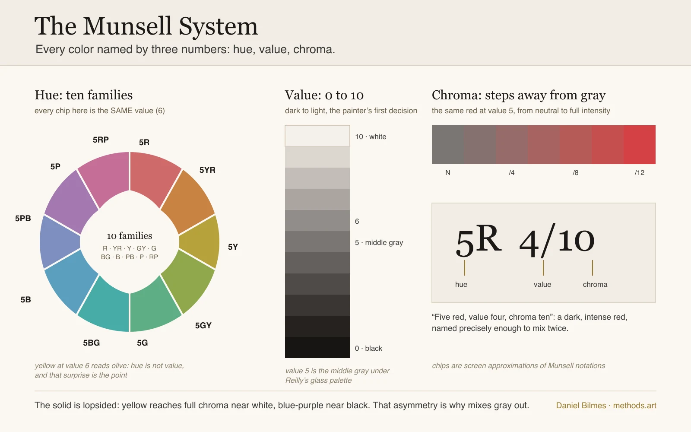Viewport: 691px width, 432px height.
Task: Pick the value 5 middle gray chip
Action: pyautogui.click(x=317, y=242)
